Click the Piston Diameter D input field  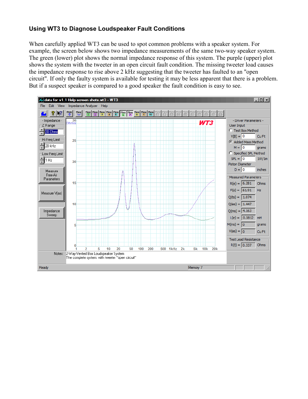click(x=248, y=170)
